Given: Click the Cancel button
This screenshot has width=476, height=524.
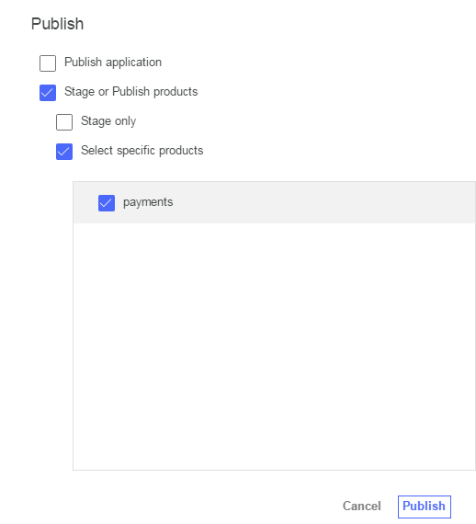Looking at the screenshot, I should [x=362, y=507].
